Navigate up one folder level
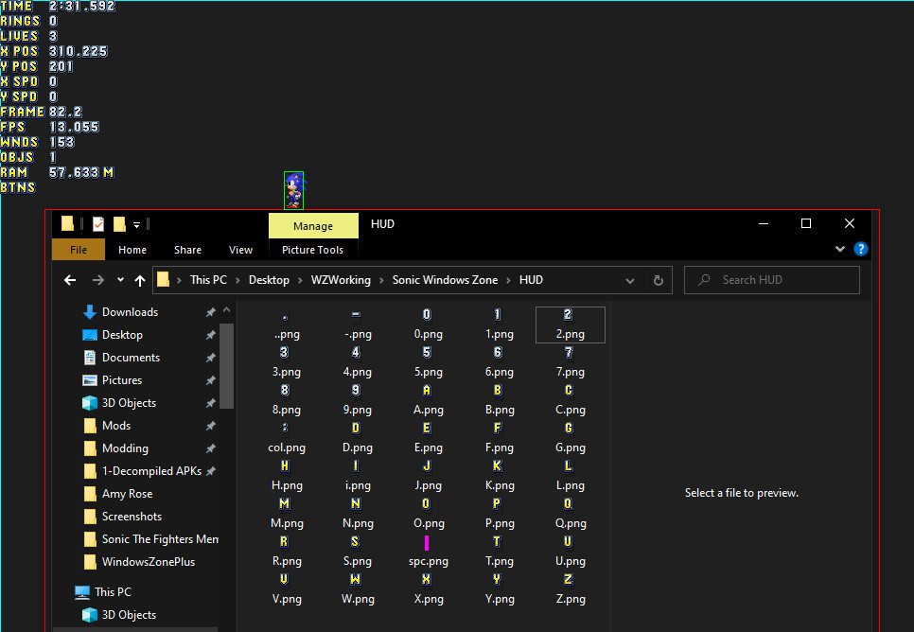The height and width of the screenshot is (632, 914). (x=140, y=280)
